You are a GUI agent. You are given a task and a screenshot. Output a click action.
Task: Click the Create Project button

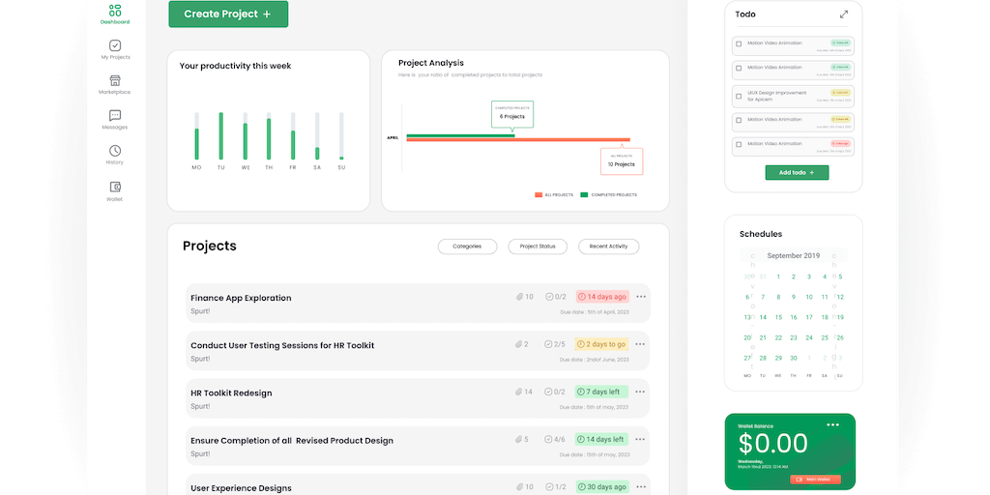tap(228, 15)
